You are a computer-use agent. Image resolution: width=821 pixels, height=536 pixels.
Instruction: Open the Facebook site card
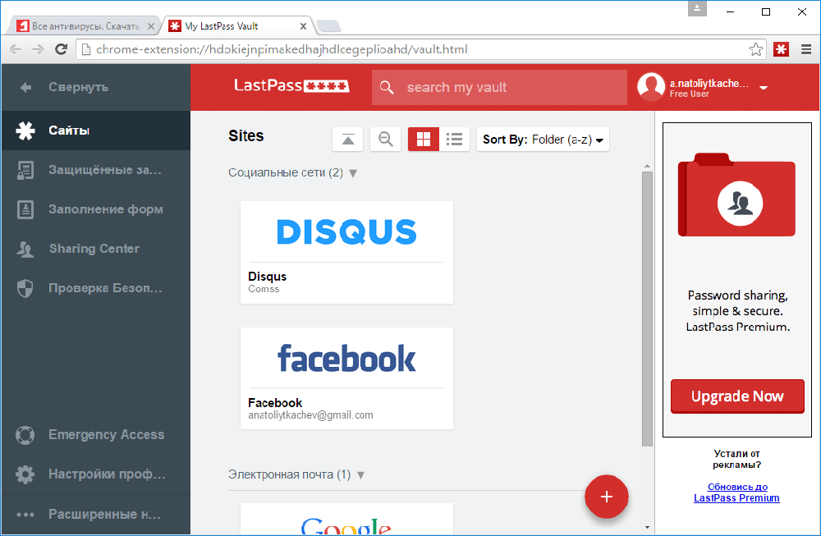(x=346, y=378)
